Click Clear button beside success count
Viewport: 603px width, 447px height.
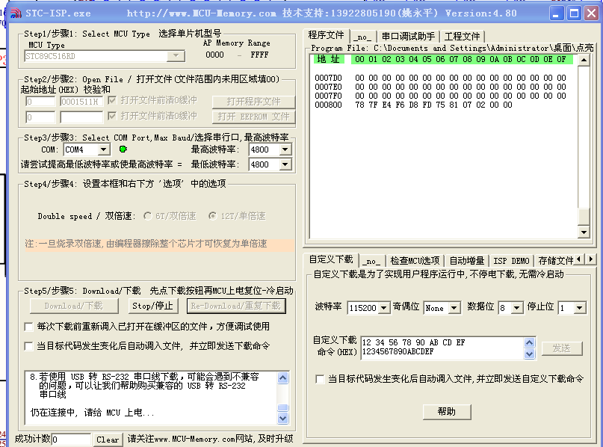[108, 440]
